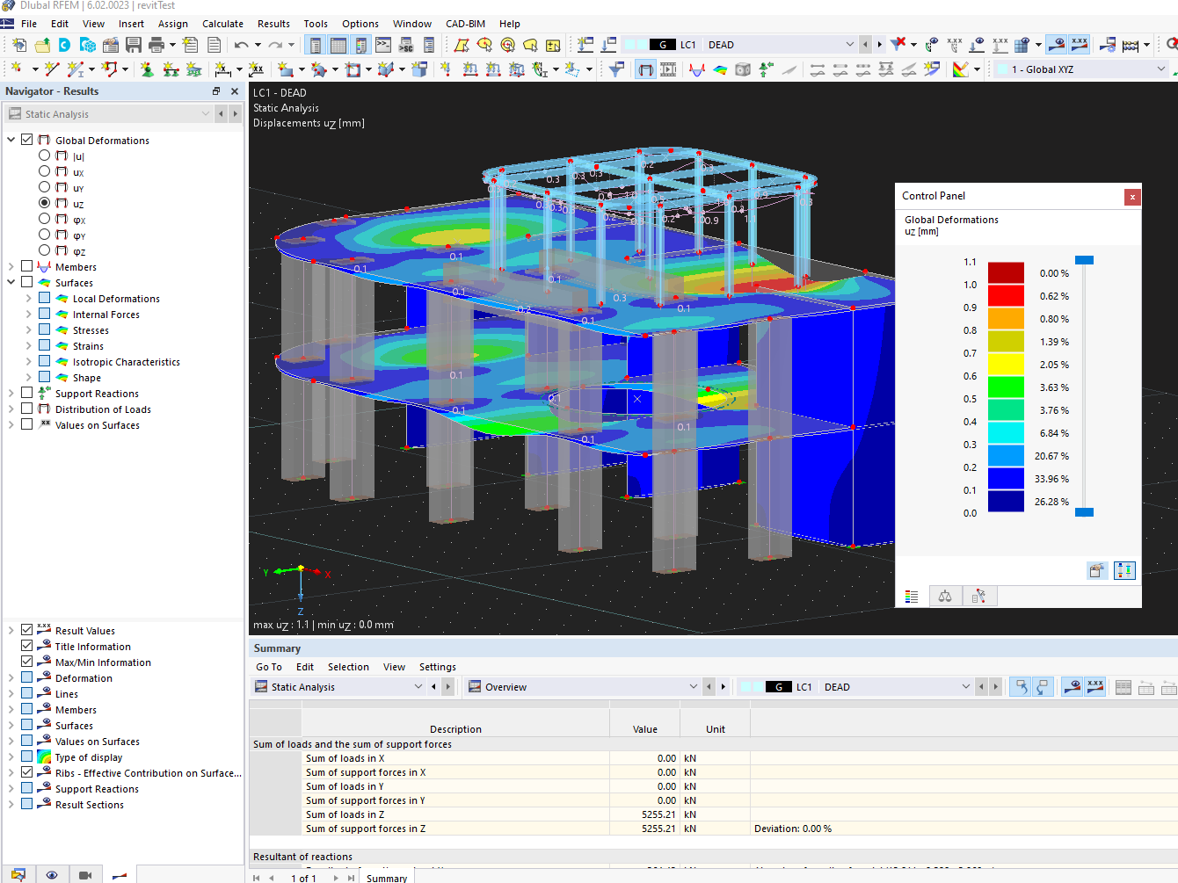Select the printer icon in the toolbar
The image size is (1178, 883).
point(156,45)
